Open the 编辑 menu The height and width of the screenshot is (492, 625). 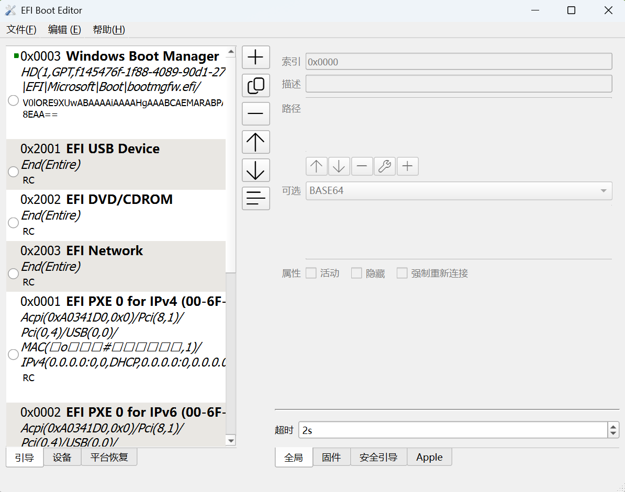64,30
